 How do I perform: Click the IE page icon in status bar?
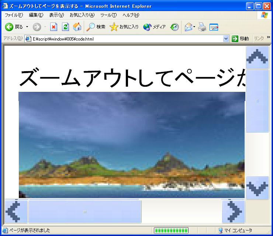[5, 230]
